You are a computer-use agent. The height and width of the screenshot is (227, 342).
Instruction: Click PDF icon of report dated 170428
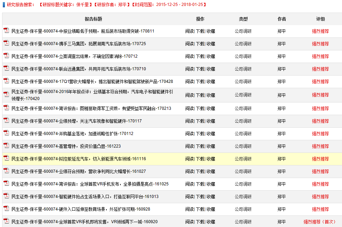6,81
